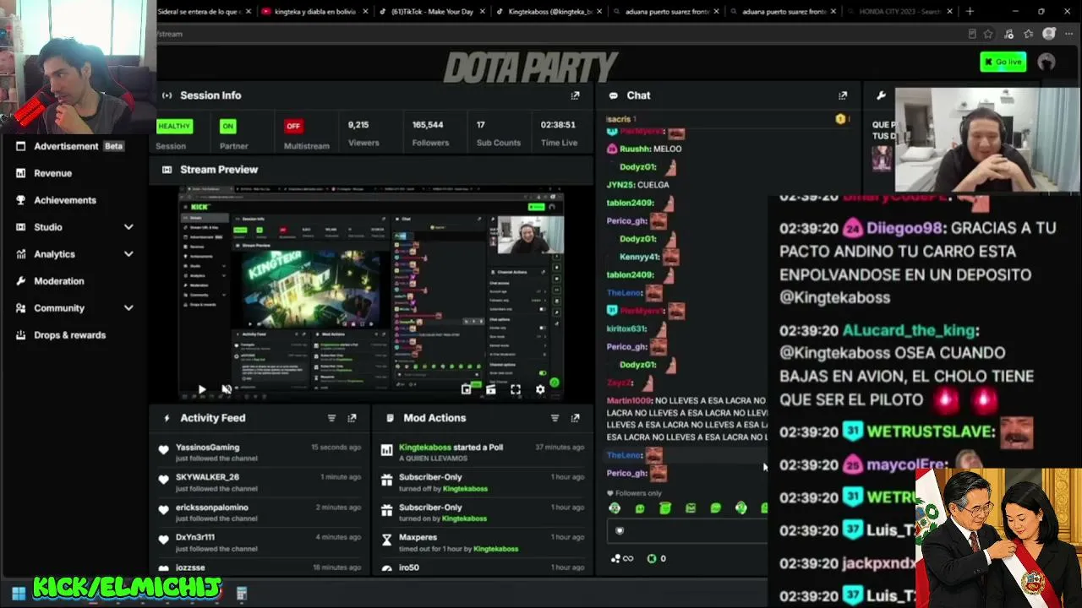Click the Activity Feed lightning icon
Screen dimensions: 1082x608
[167, 418]
